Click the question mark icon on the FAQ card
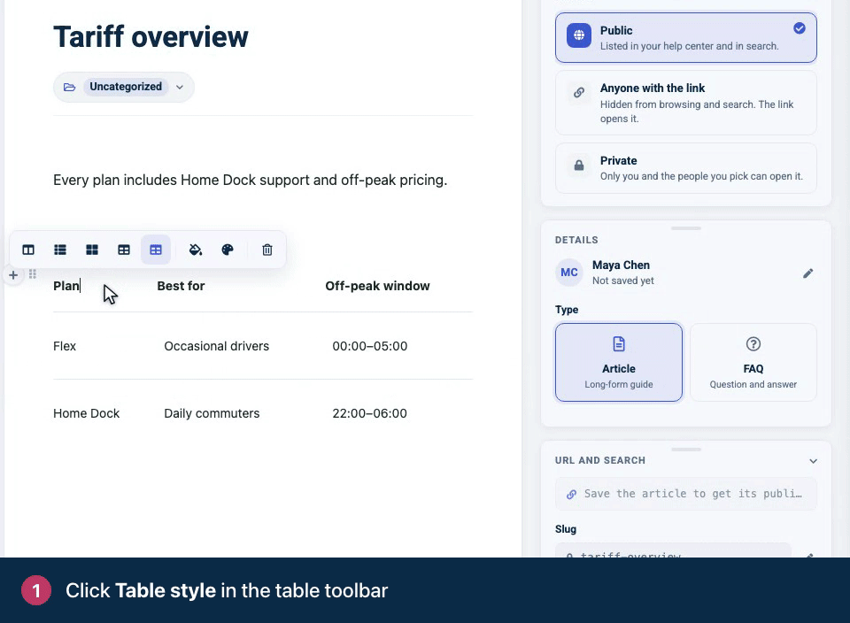Screen dimensions: 850x623 (753, 344)
